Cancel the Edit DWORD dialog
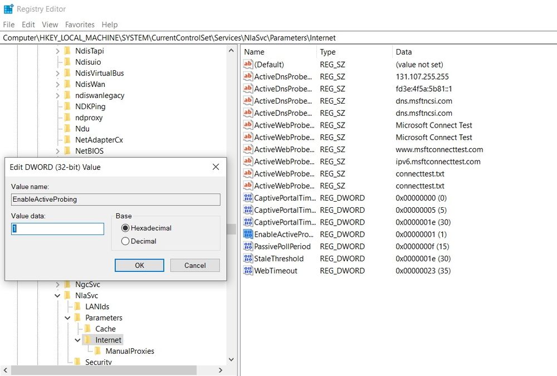Image resolution: width=557 pixels, height=376 pixels. pyautogui.click(x=194, y=265)
